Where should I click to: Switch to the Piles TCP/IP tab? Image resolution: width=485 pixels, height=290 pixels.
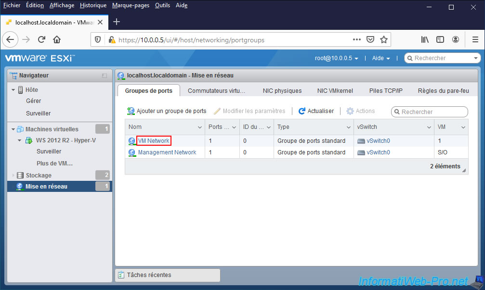coord(386,91)
